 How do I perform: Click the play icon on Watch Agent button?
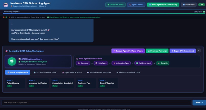(150, 5)
